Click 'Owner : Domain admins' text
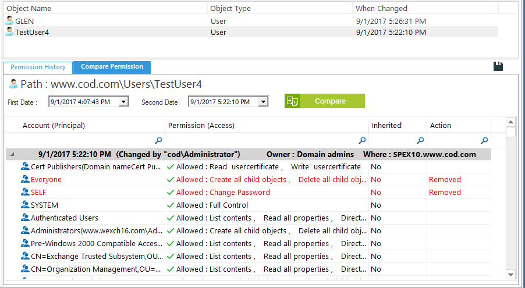Image resolution: width=525 pixels, height=288 pixels. [x=310, y=154]
